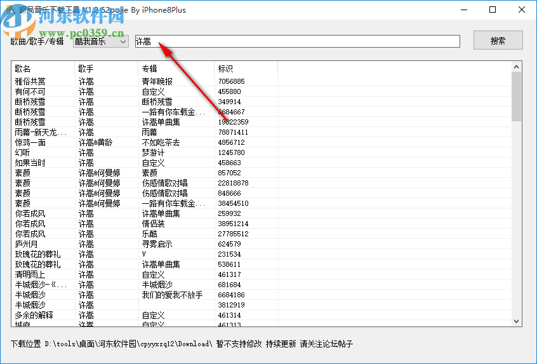
Task: Click ID cell 7056885
Action: [x=231, y=81]
